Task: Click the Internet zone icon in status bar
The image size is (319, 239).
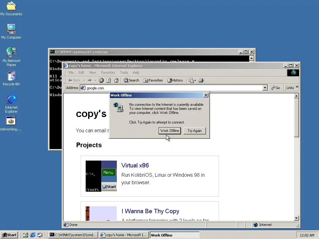Action: [255, 225]
